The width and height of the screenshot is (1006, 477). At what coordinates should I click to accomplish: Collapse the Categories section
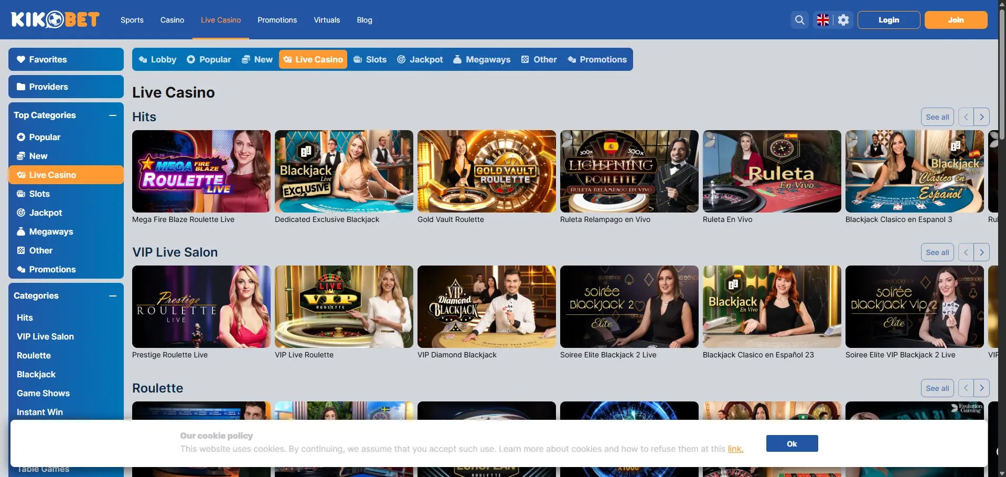pos(113,295)
